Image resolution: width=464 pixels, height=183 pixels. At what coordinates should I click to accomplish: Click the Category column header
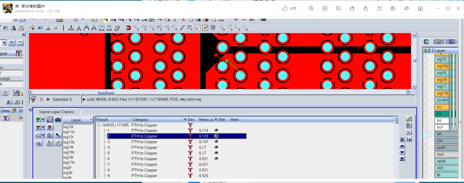pyautogui.click(x=157, y=120)
